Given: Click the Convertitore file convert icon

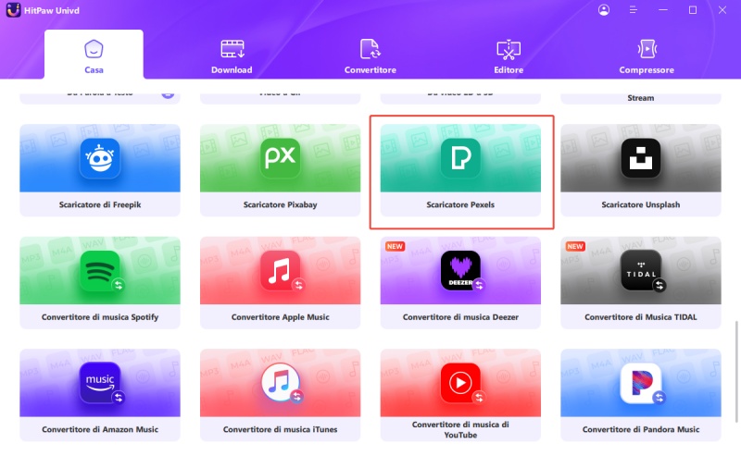Looking at the screenshot, I should 370,49.
